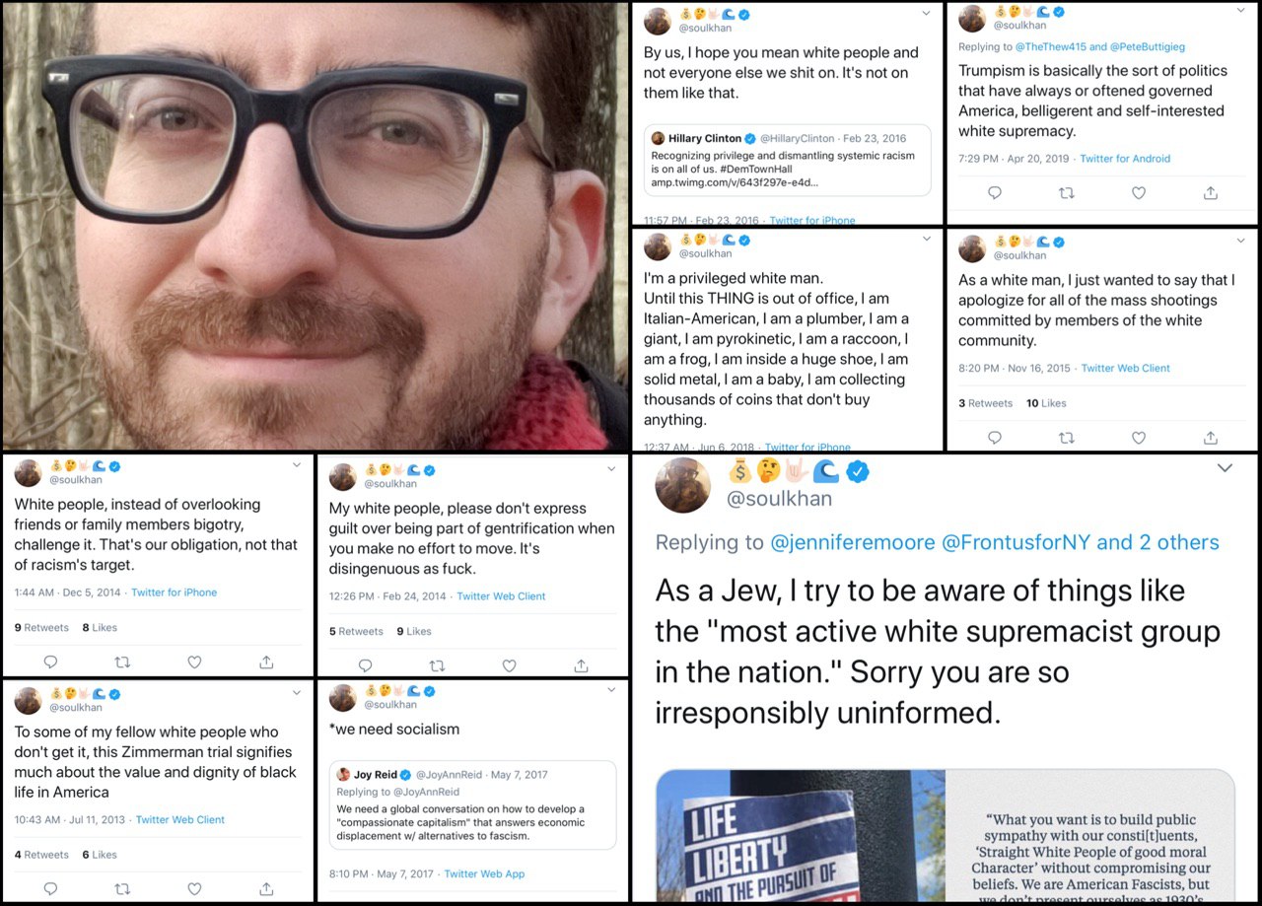1262x906 pixels.
Task: Open the chevron menu on 'As a Jew' tweet
Action: pyautogui.click(x=1225, y=467)
